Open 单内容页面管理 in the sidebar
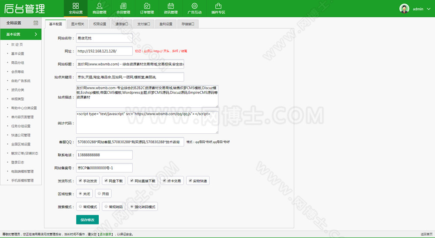The height and width of the screenshot is (238, 435). tap(22, 117)
